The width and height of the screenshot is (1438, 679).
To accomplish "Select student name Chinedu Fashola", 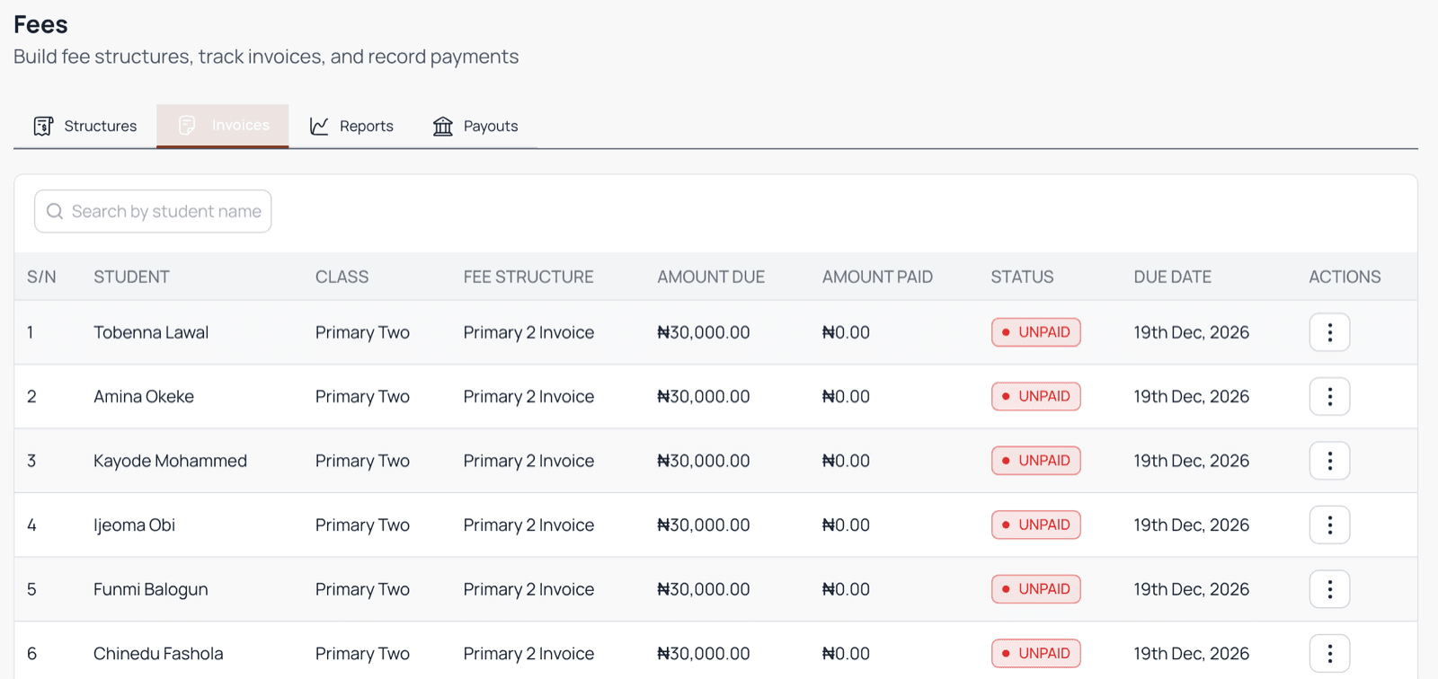I will 158,653.
